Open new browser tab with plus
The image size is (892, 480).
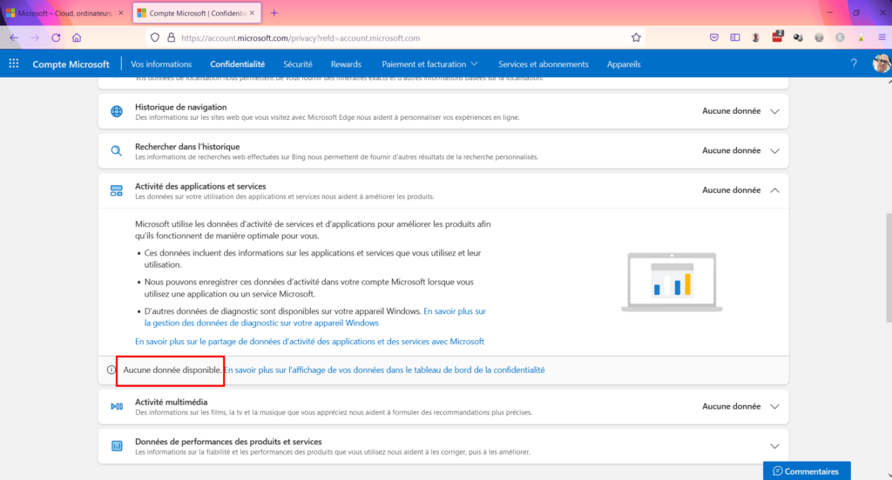(x=274, y=12)
